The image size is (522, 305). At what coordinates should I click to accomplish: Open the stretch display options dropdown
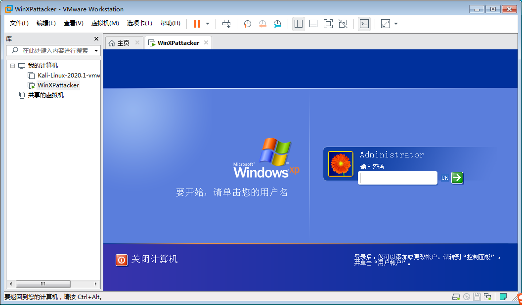(395, 24)
